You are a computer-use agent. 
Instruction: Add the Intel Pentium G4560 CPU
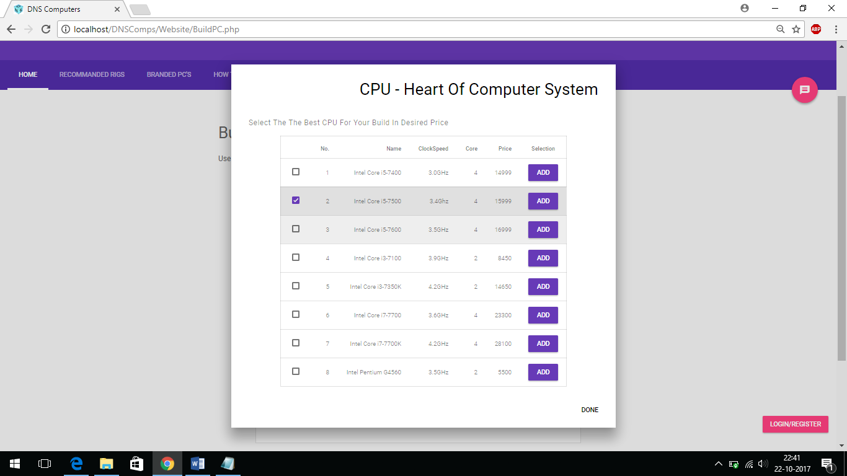[x=543, y=372]
